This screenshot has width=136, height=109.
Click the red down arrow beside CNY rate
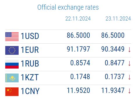click(129, 91)
